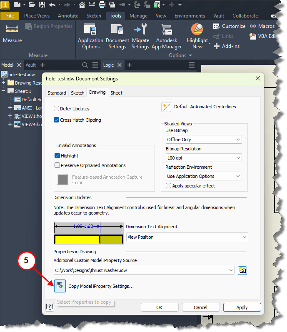Image resolution: width=287 pixels, height=332 pixels.
Task: Enable Apply specular effect
Action: [x=168, y=186]
